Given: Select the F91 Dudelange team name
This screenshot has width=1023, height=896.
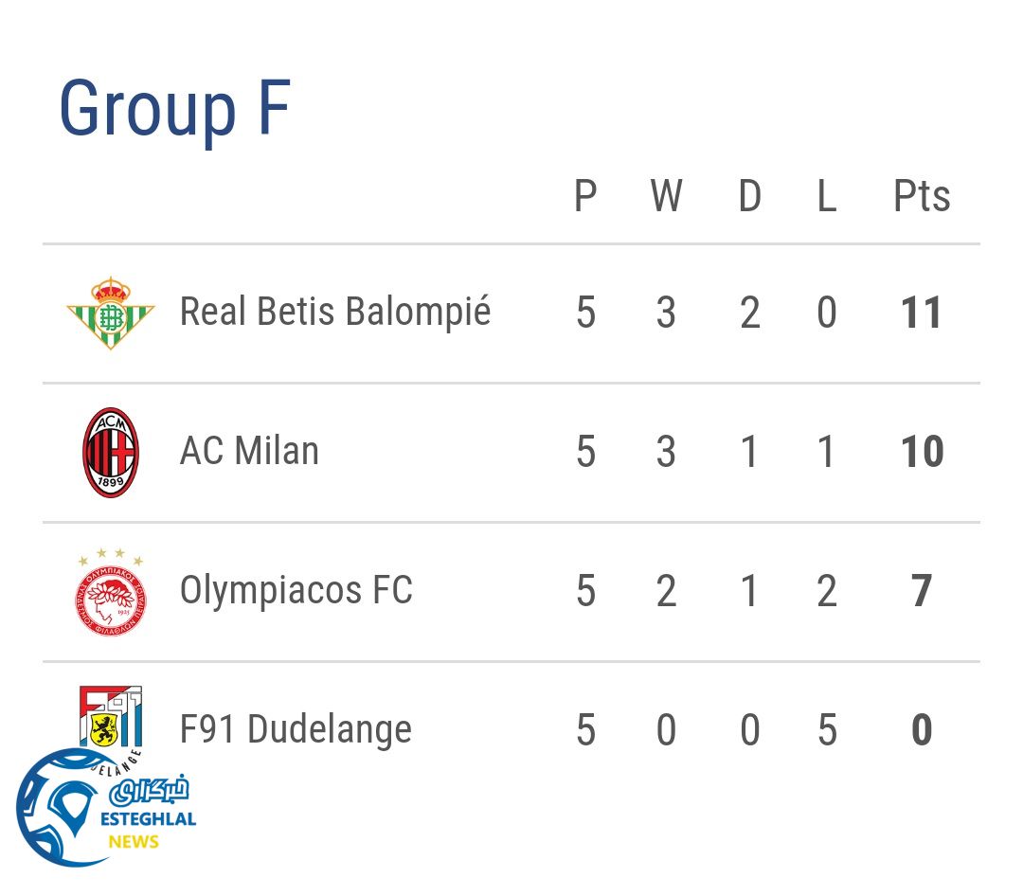Looking at the screenshot, I should pos(296,729).
